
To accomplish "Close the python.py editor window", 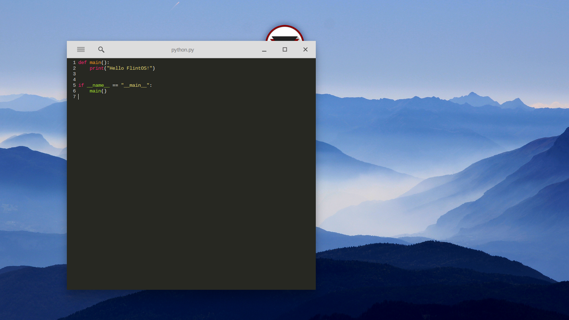I will pyautogui.click(x=305, y=49).
